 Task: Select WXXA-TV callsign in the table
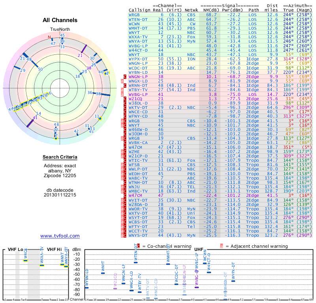coord(138,37)
